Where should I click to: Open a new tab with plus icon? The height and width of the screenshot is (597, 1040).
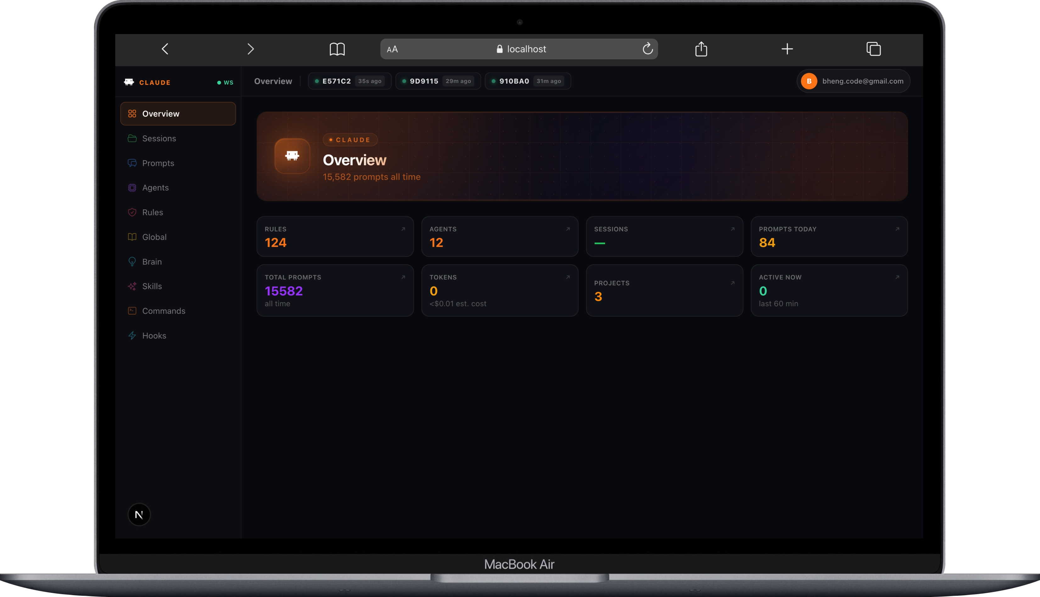tap(787, 49)
